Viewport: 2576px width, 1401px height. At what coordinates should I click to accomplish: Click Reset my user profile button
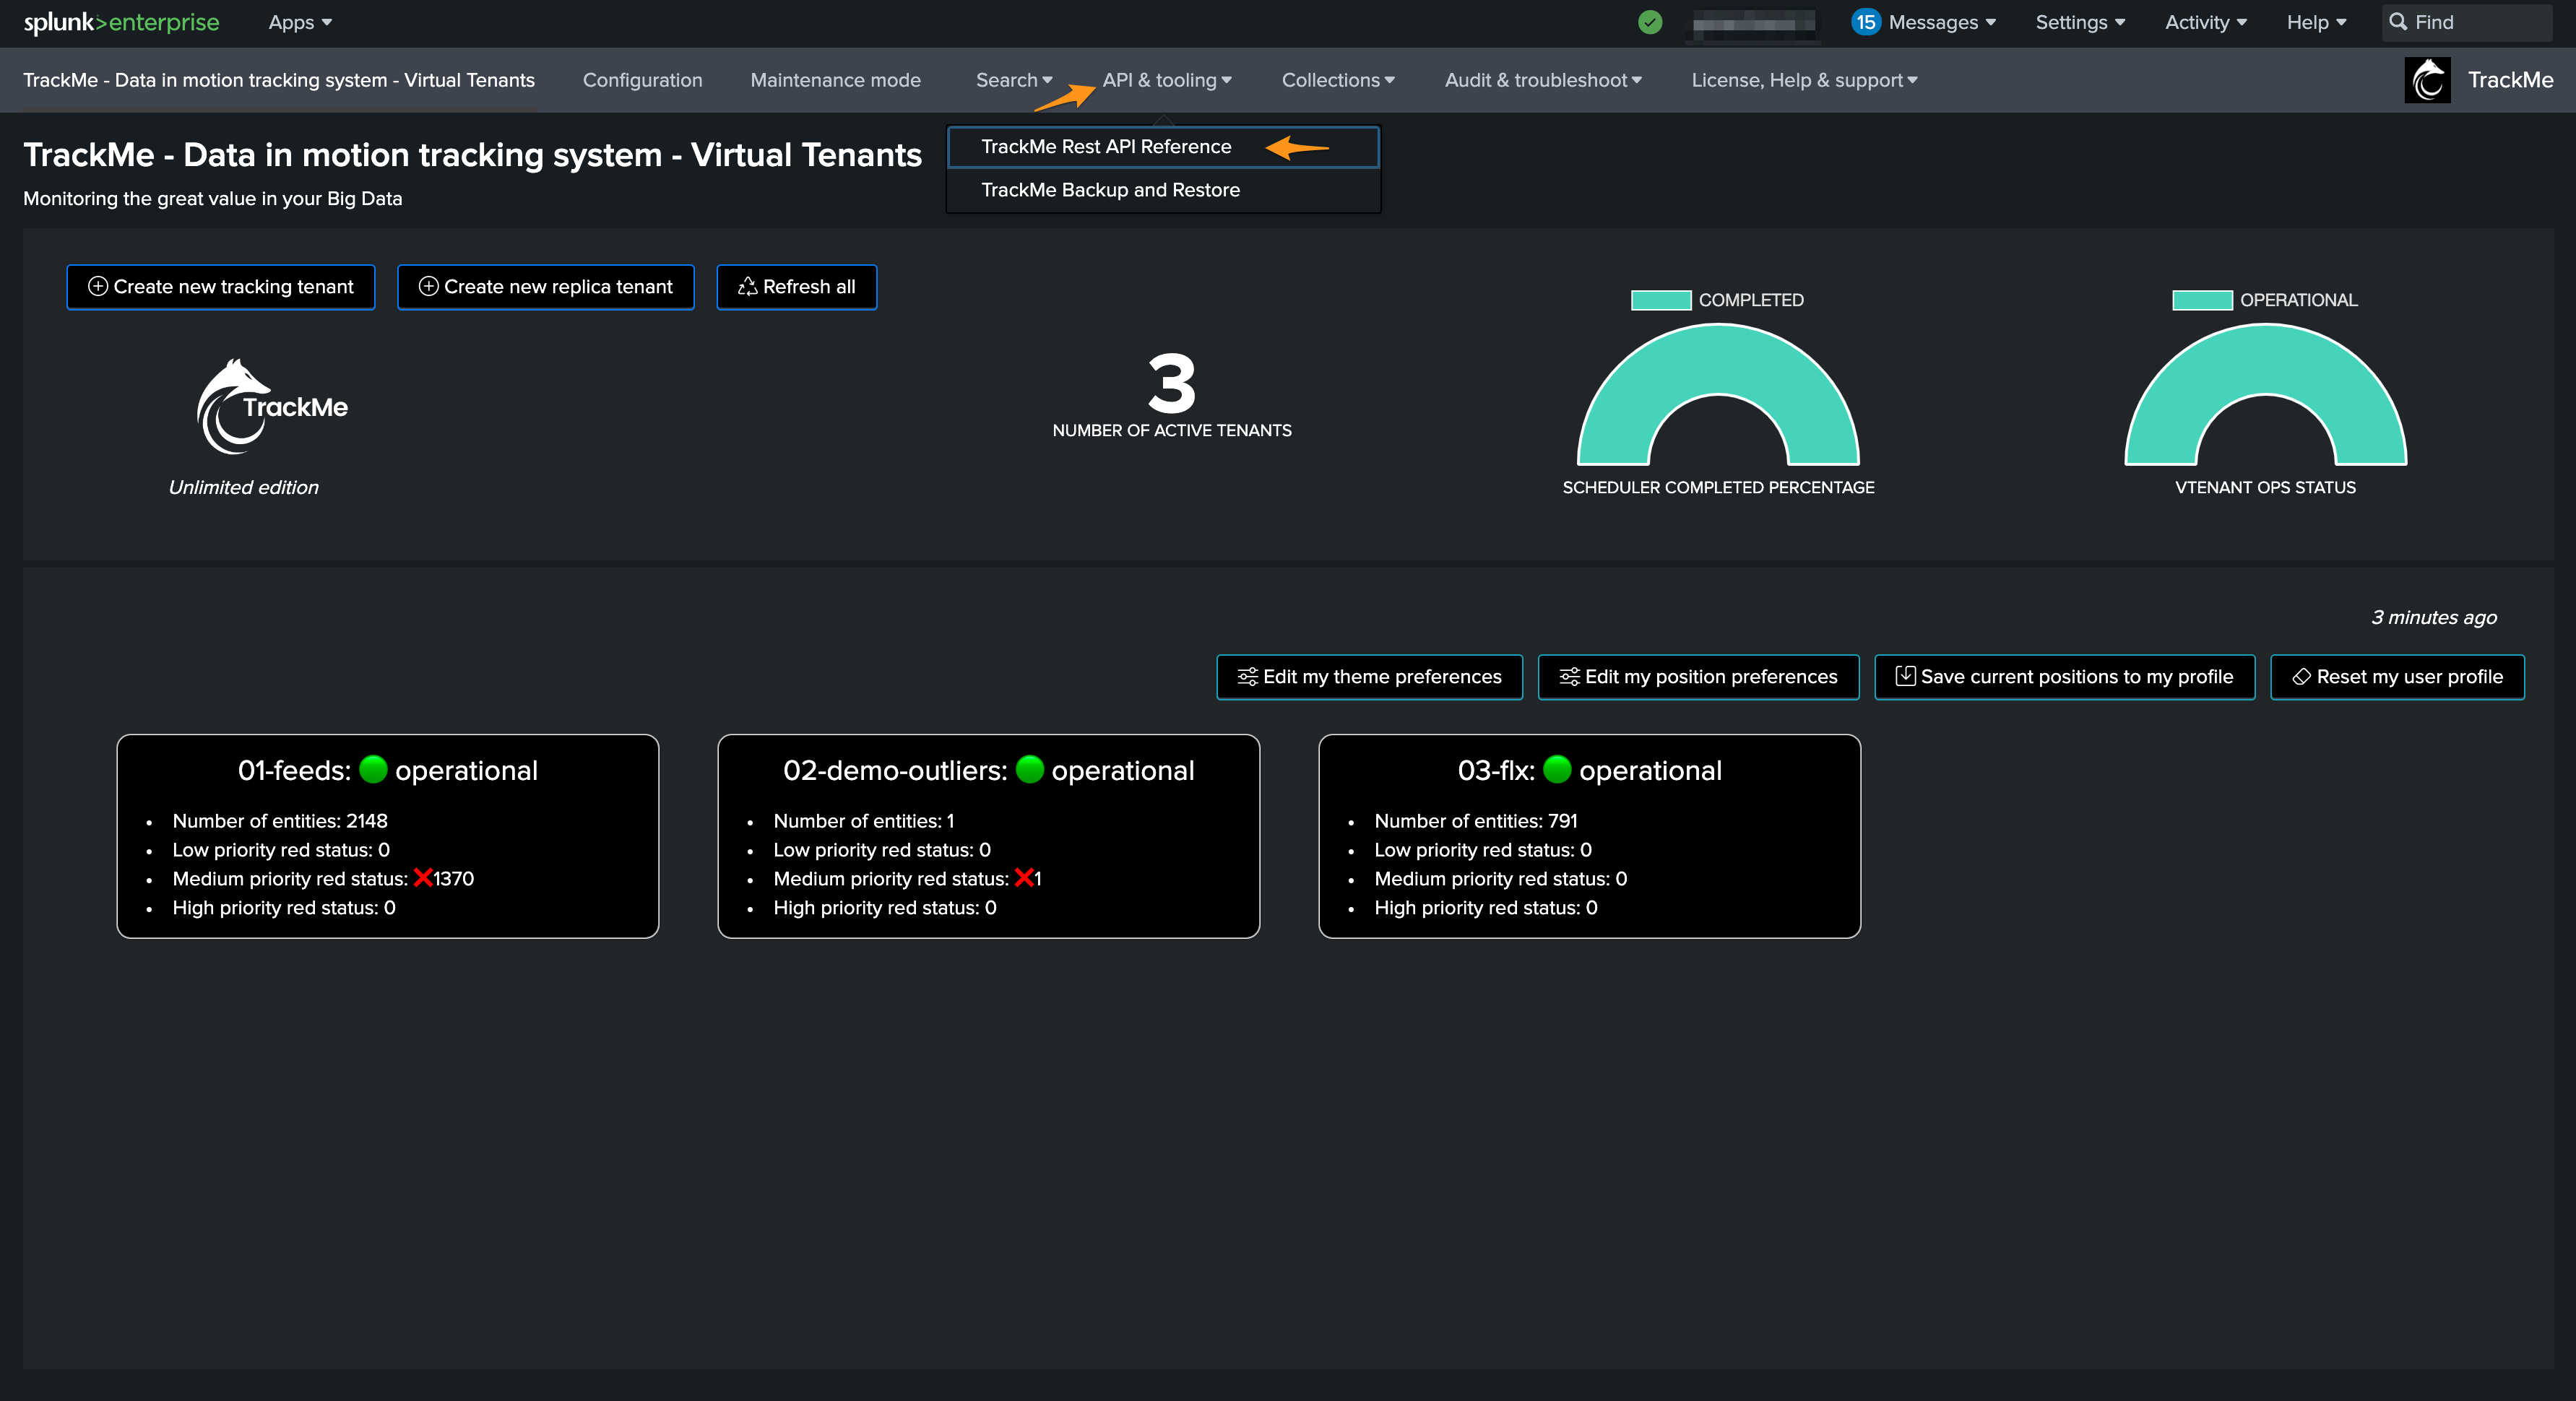[2397, 677]
